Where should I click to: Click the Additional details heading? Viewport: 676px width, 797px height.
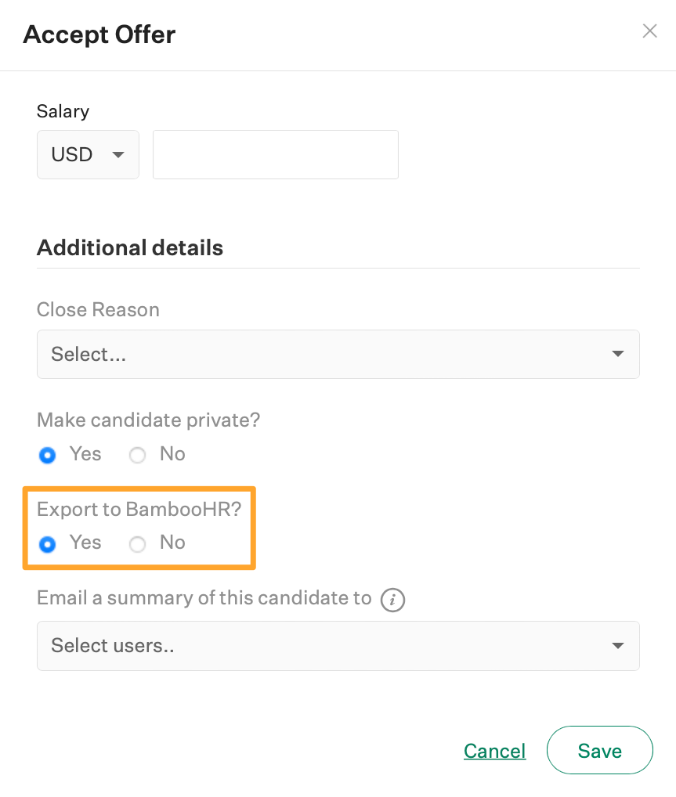pyautogui.click(x=130, y=248)
